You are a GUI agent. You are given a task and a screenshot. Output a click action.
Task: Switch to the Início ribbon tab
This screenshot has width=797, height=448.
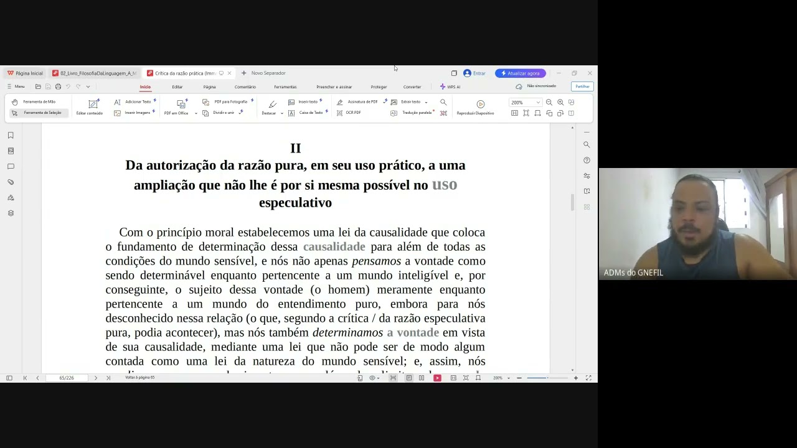(x=145, y=86)
